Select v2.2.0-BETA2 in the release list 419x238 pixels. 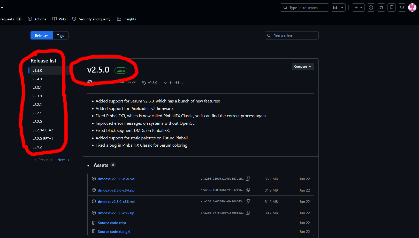pyautogui.click(x=43, y=130)
